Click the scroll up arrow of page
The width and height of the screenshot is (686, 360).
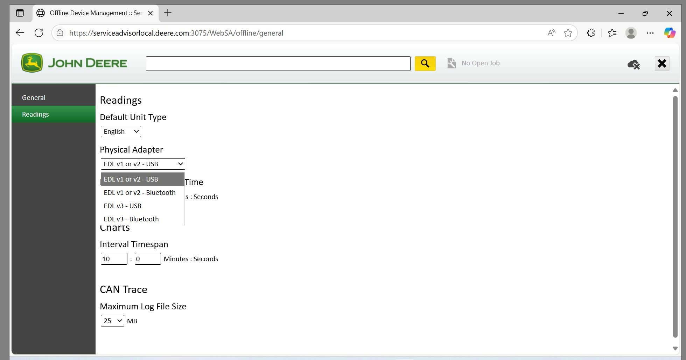pos(675,90)
